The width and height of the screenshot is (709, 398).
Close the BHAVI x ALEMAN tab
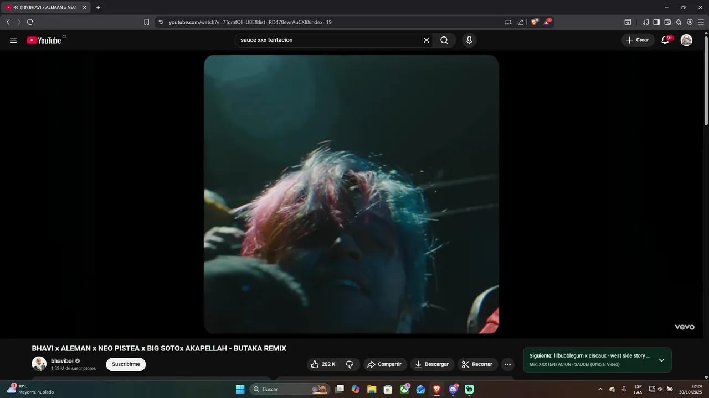tap(84, 7)
